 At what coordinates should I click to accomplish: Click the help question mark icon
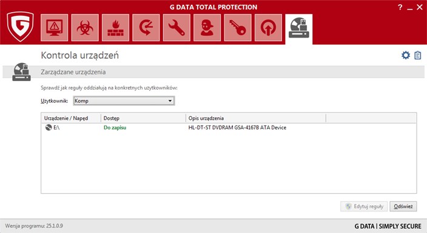400,7
